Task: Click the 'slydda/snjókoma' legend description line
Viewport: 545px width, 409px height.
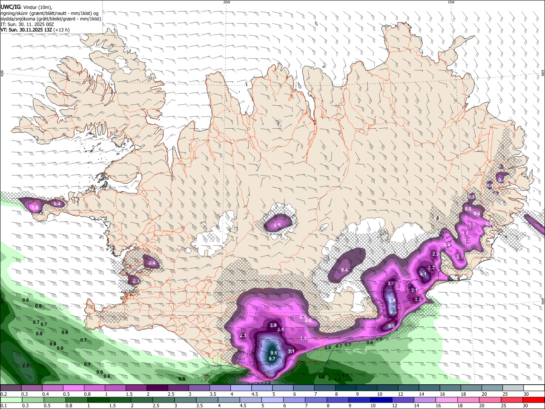Action: [51, 19]
